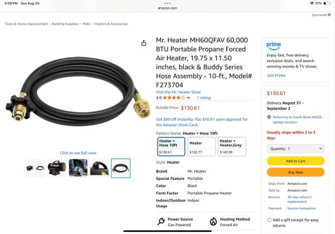
Task: Choose the Heater + Heater,Grey option
Action: pos(232,146)
